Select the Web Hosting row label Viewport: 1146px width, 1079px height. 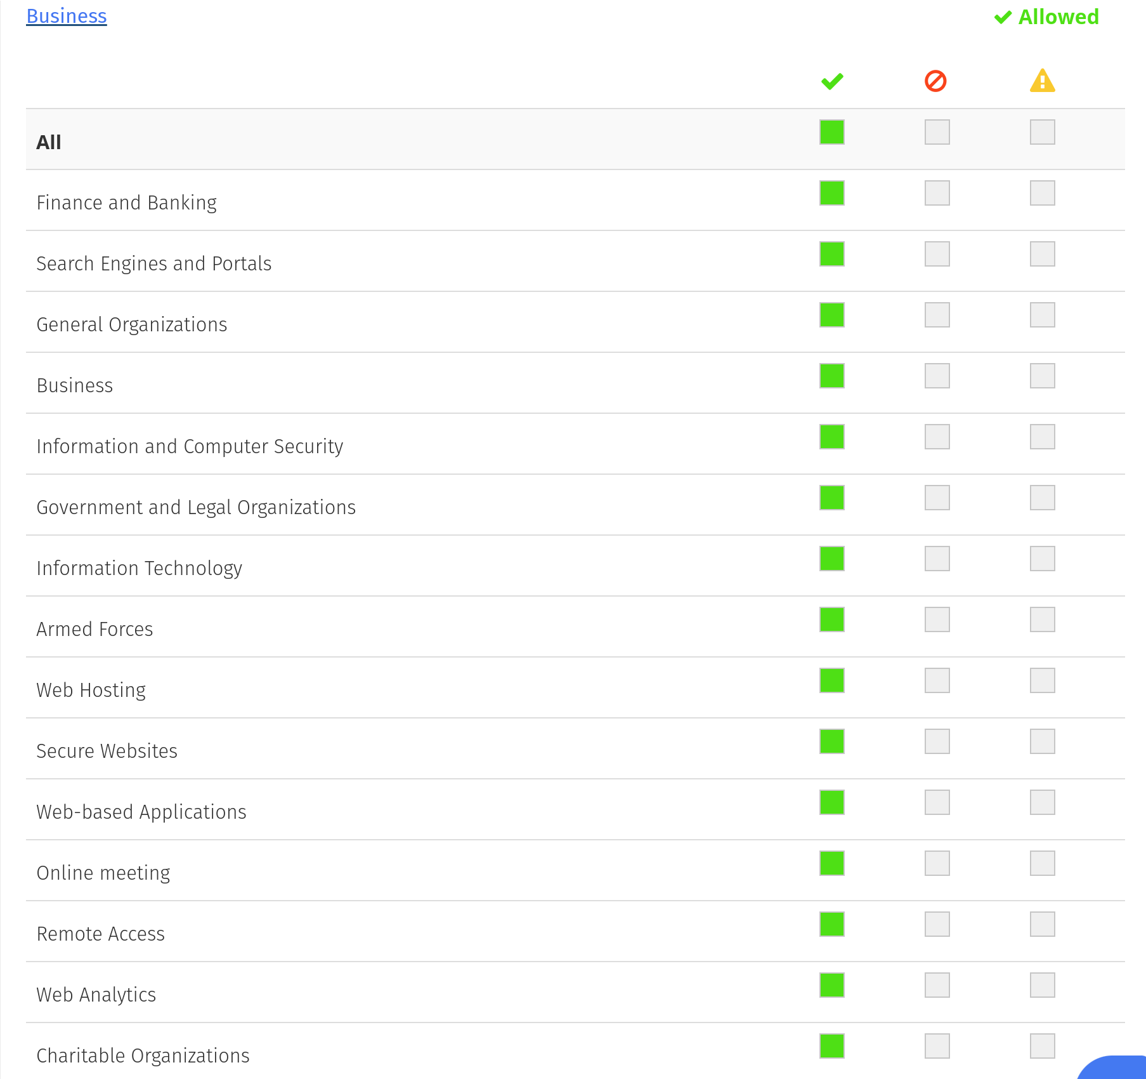[91, 690]
